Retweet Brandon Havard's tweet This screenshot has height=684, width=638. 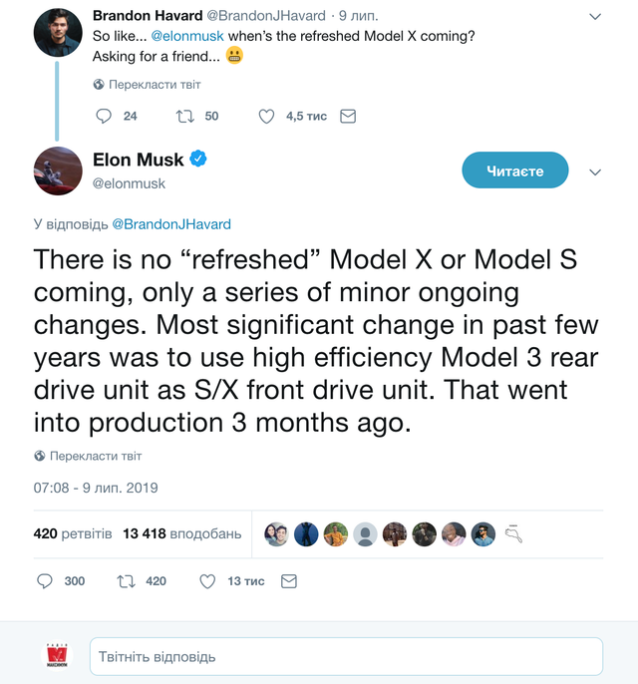(184, 117)
